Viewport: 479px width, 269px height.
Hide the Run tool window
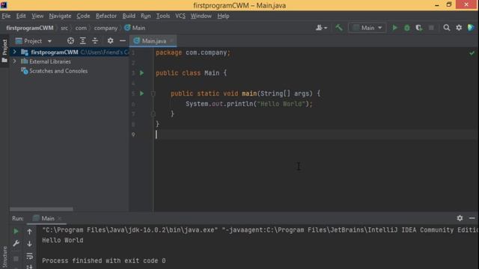(x=472, y=218)
